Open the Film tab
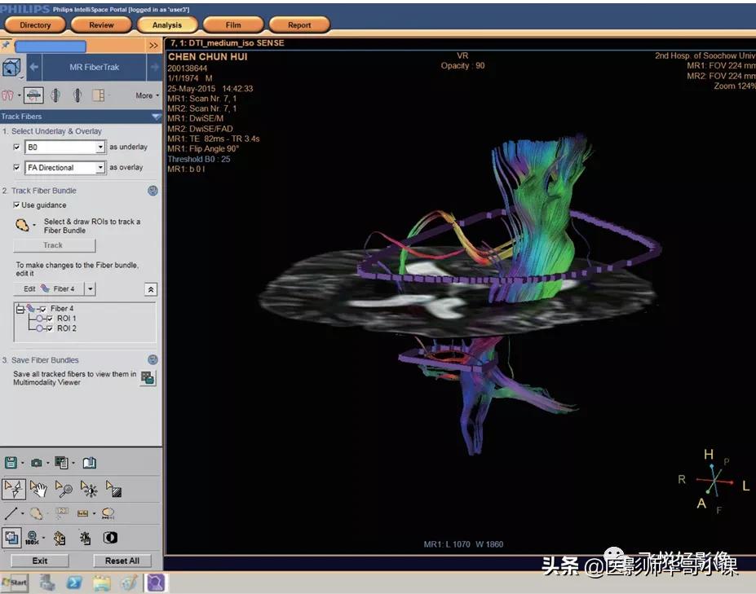 coord(233,25)
